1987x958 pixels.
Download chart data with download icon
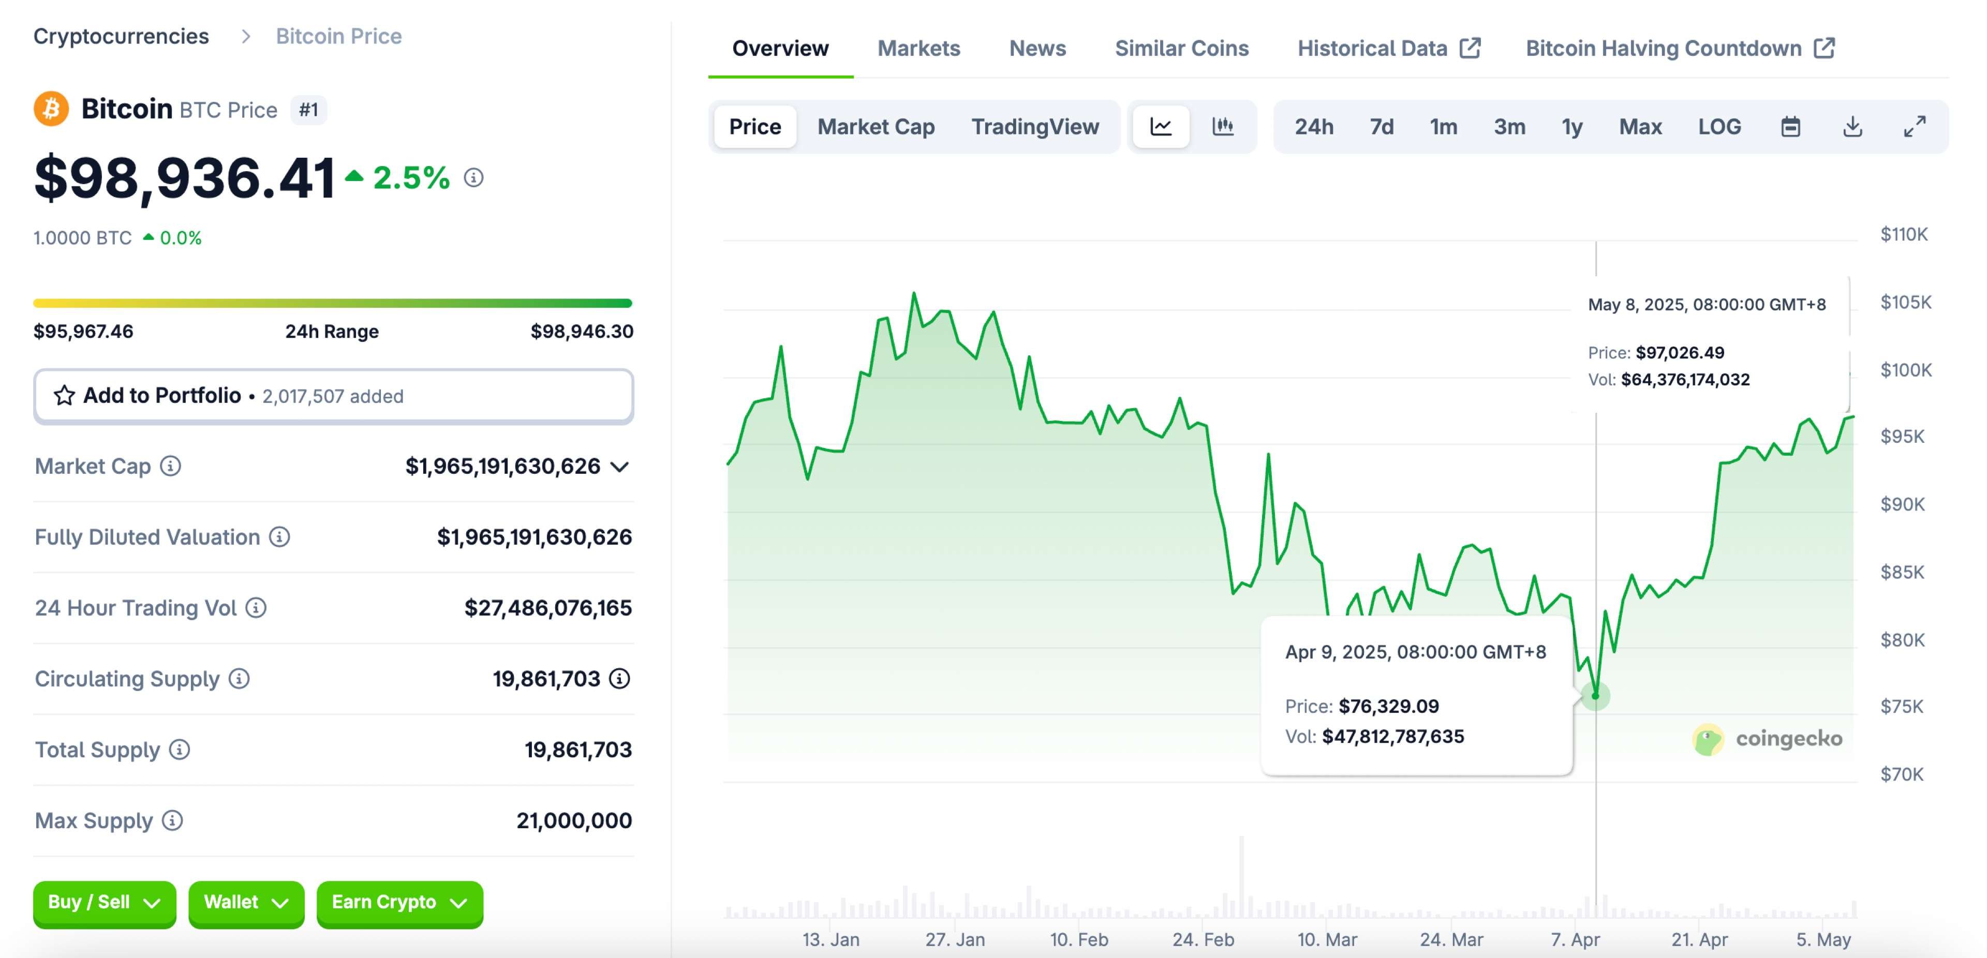[x=1852, y=127]
